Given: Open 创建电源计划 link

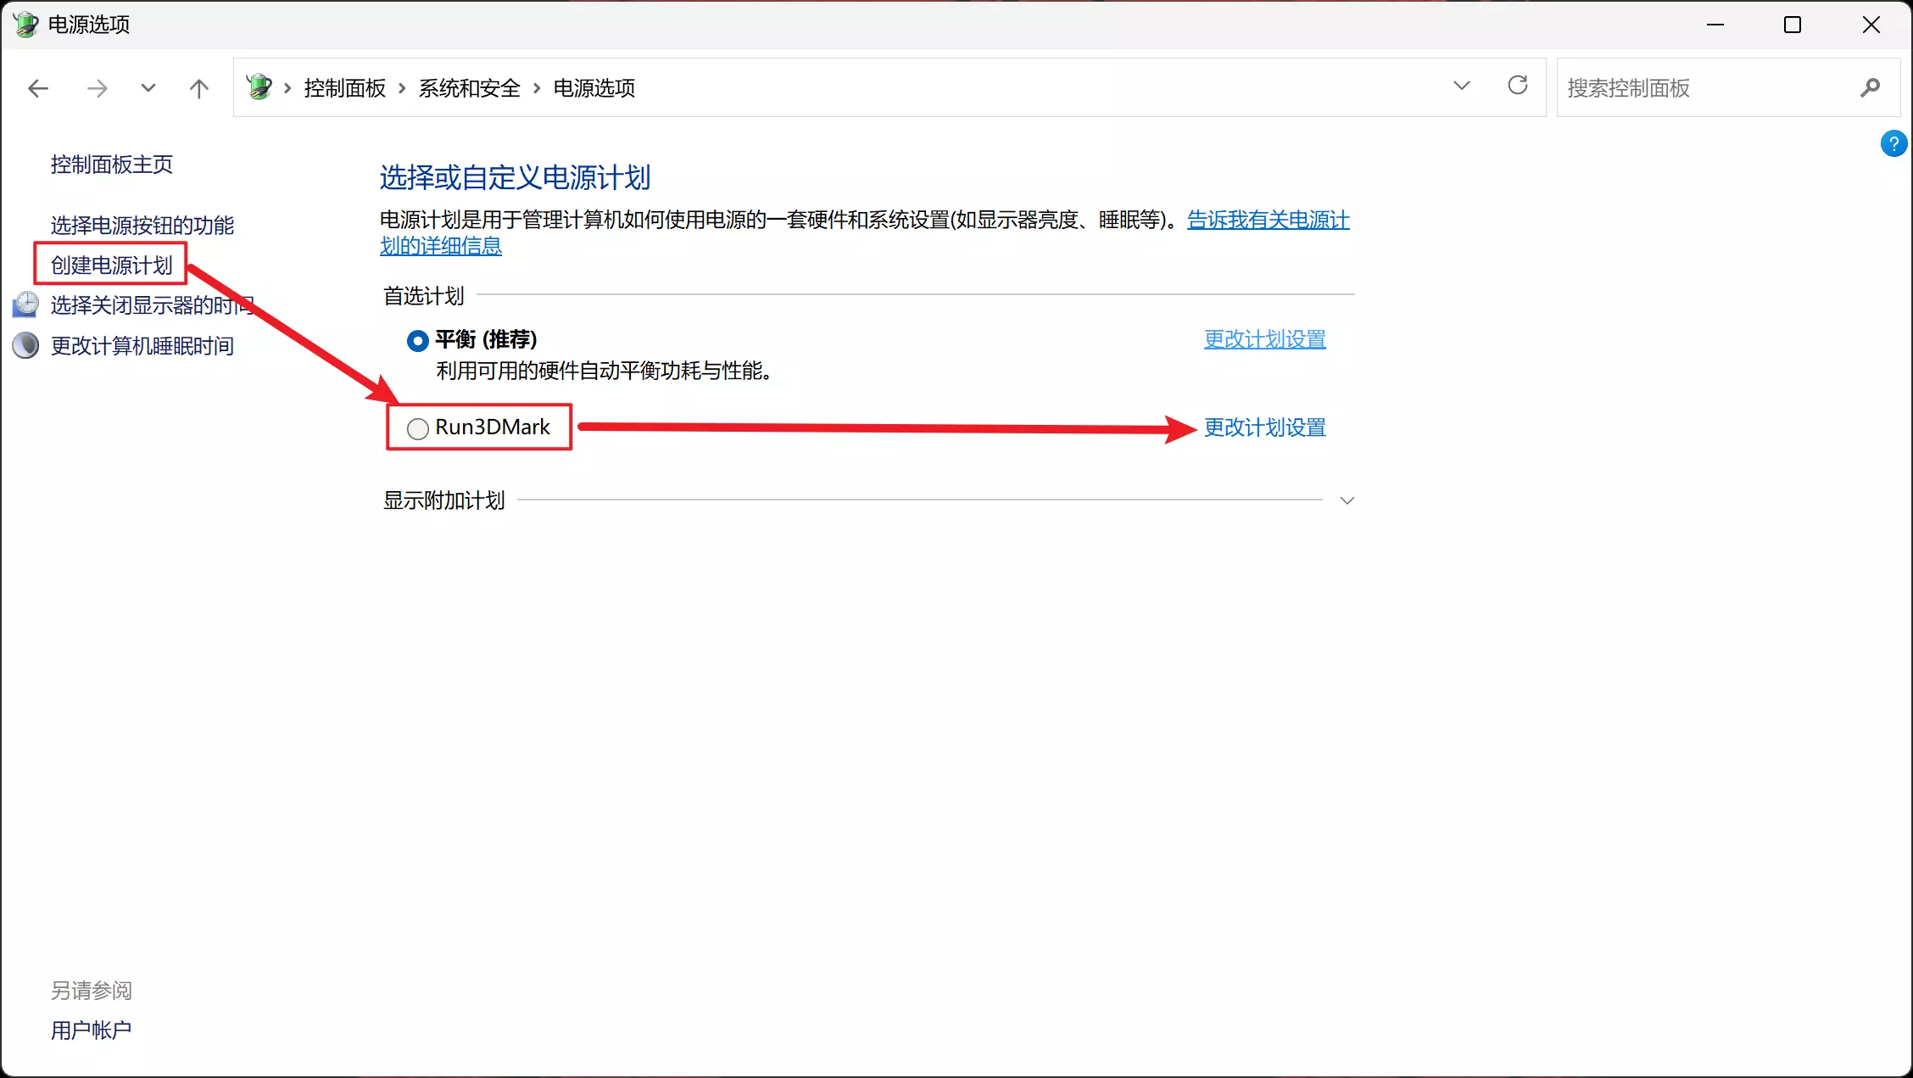Looking at the screenshot, I should tap(111, 265).
